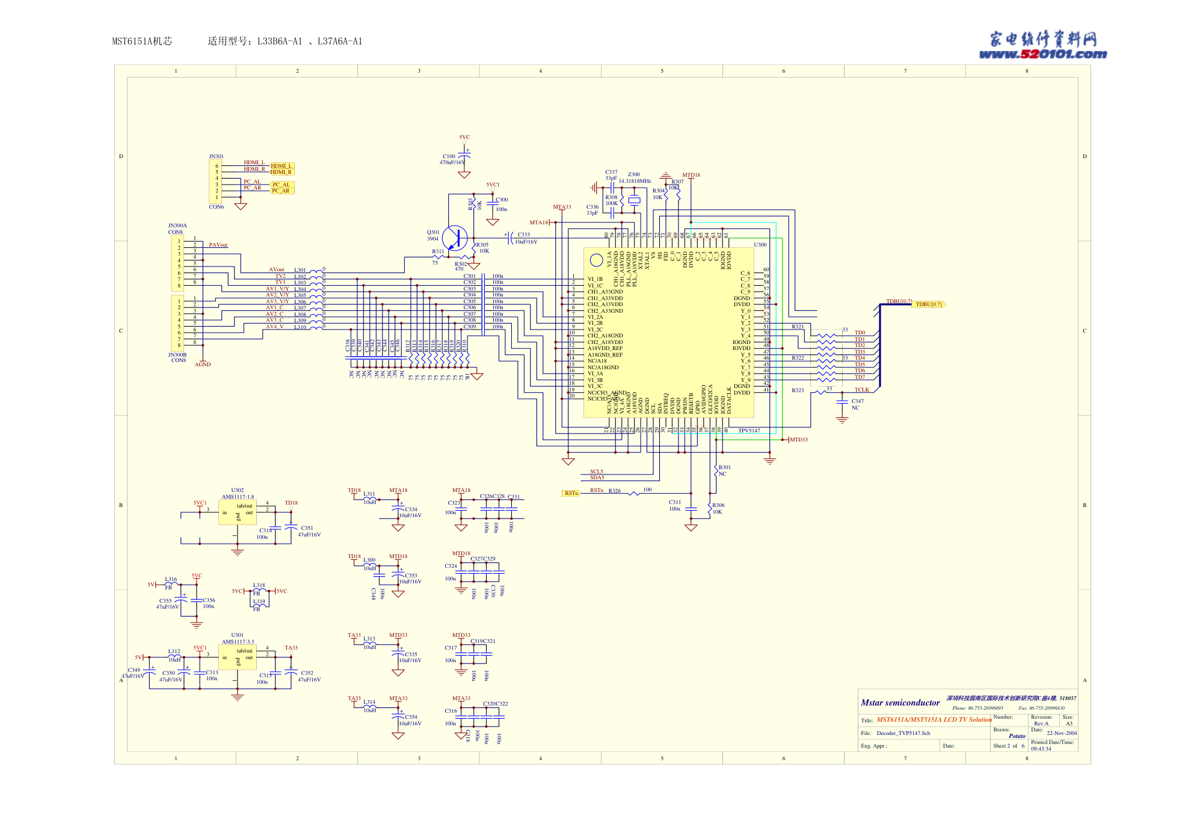Click the Rev.A revision text
Image resolution: width=1191 pixels, height=821 pixels.
[x=1041, y=724]
